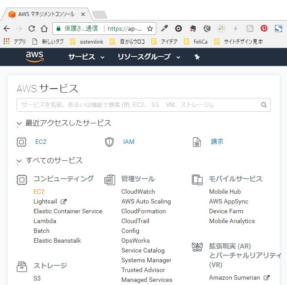Screen dimensions: 287x285
Task: Click the browser forward arrow
Action: click(19, 28)
